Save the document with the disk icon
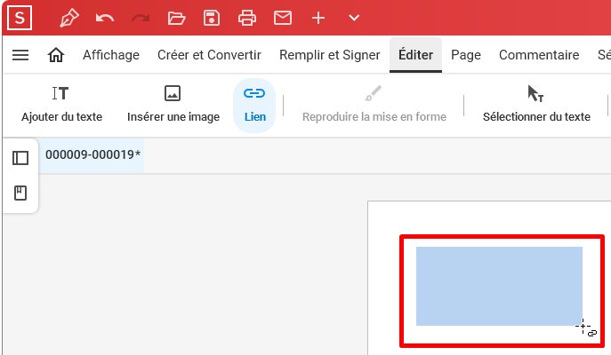Image resolution: width=611 pixels, height=355 pixels. pyautogui.click(x=212, y=18)
